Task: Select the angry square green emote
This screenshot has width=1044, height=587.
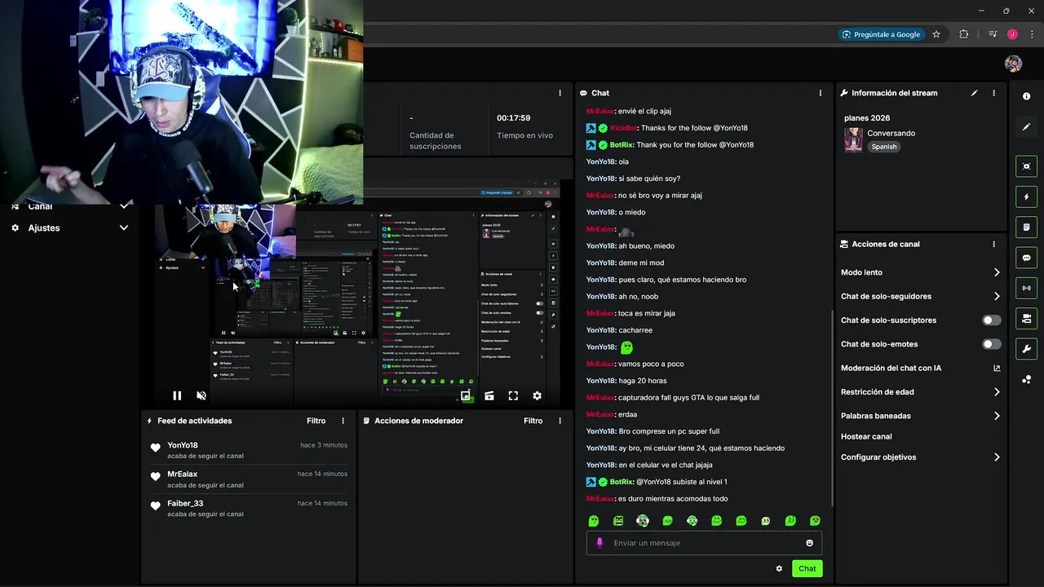Action: pyautogui.click(x=618, y=521)
